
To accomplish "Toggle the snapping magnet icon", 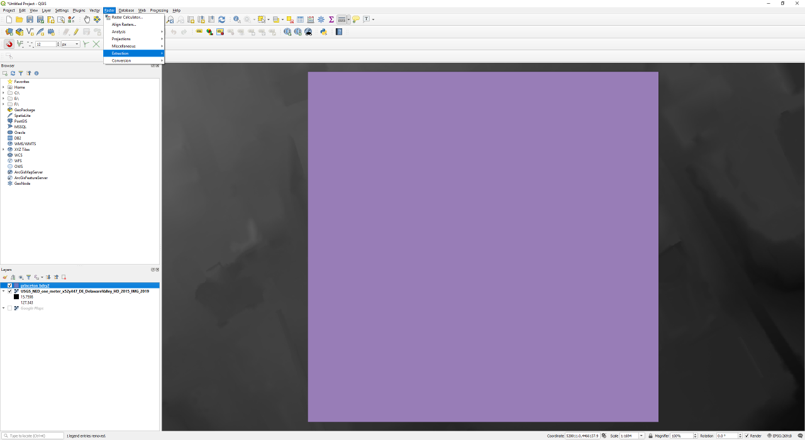I will tap(9, 44).
